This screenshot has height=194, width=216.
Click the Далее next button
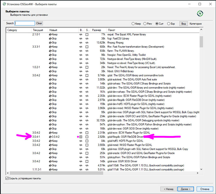[186, 189]
